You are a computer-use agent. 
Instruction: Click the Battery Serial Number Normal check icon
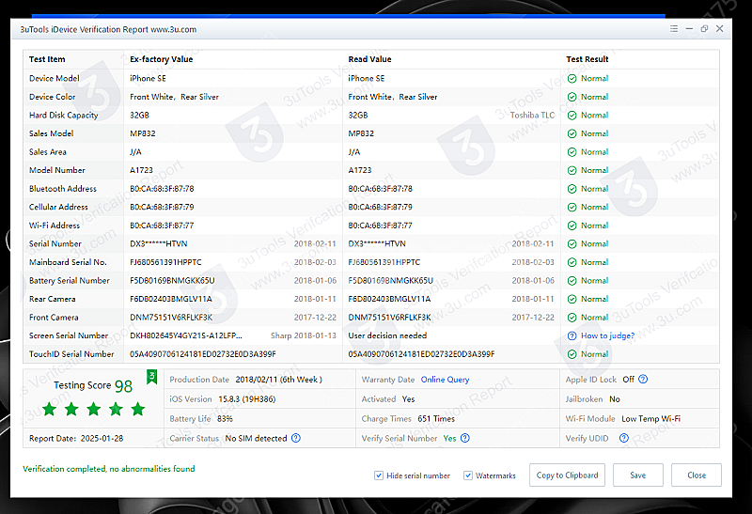coord(572,281)
